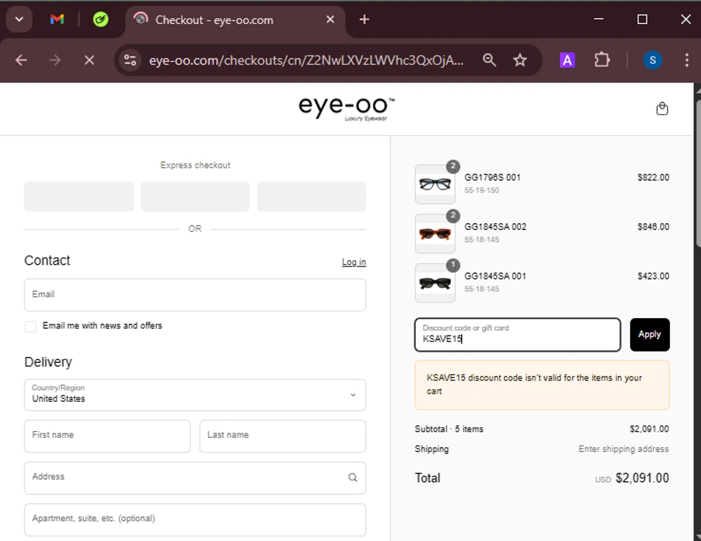Follow the Log in link

[x=354, y=262]
